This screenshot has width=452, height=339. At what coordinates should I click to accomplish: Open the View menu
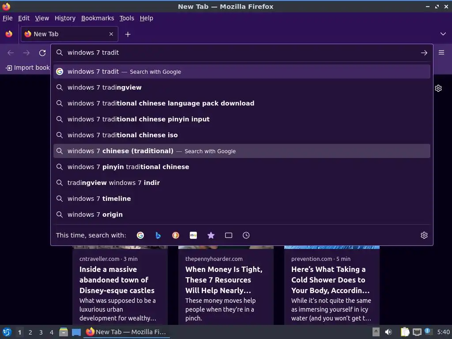42,18
